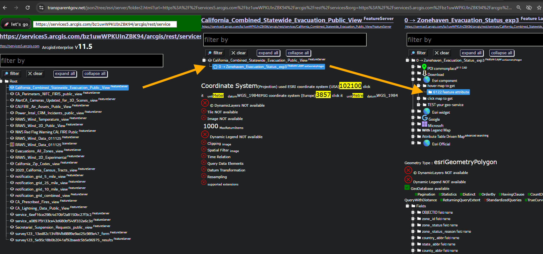Viewport: 543px width, 254px height.
Task: Select California_Zip_Codes_view FeatureServer
Action: pyautogui.click(x=44, y=164)
